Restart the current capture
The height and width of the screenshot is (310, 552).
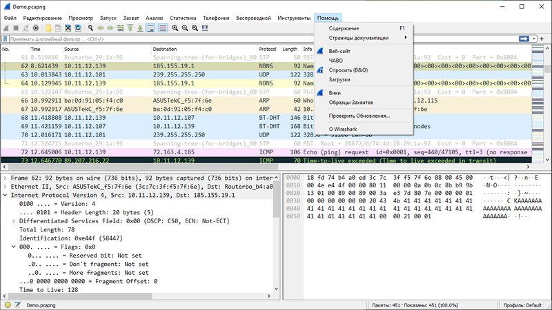point(26,28)
